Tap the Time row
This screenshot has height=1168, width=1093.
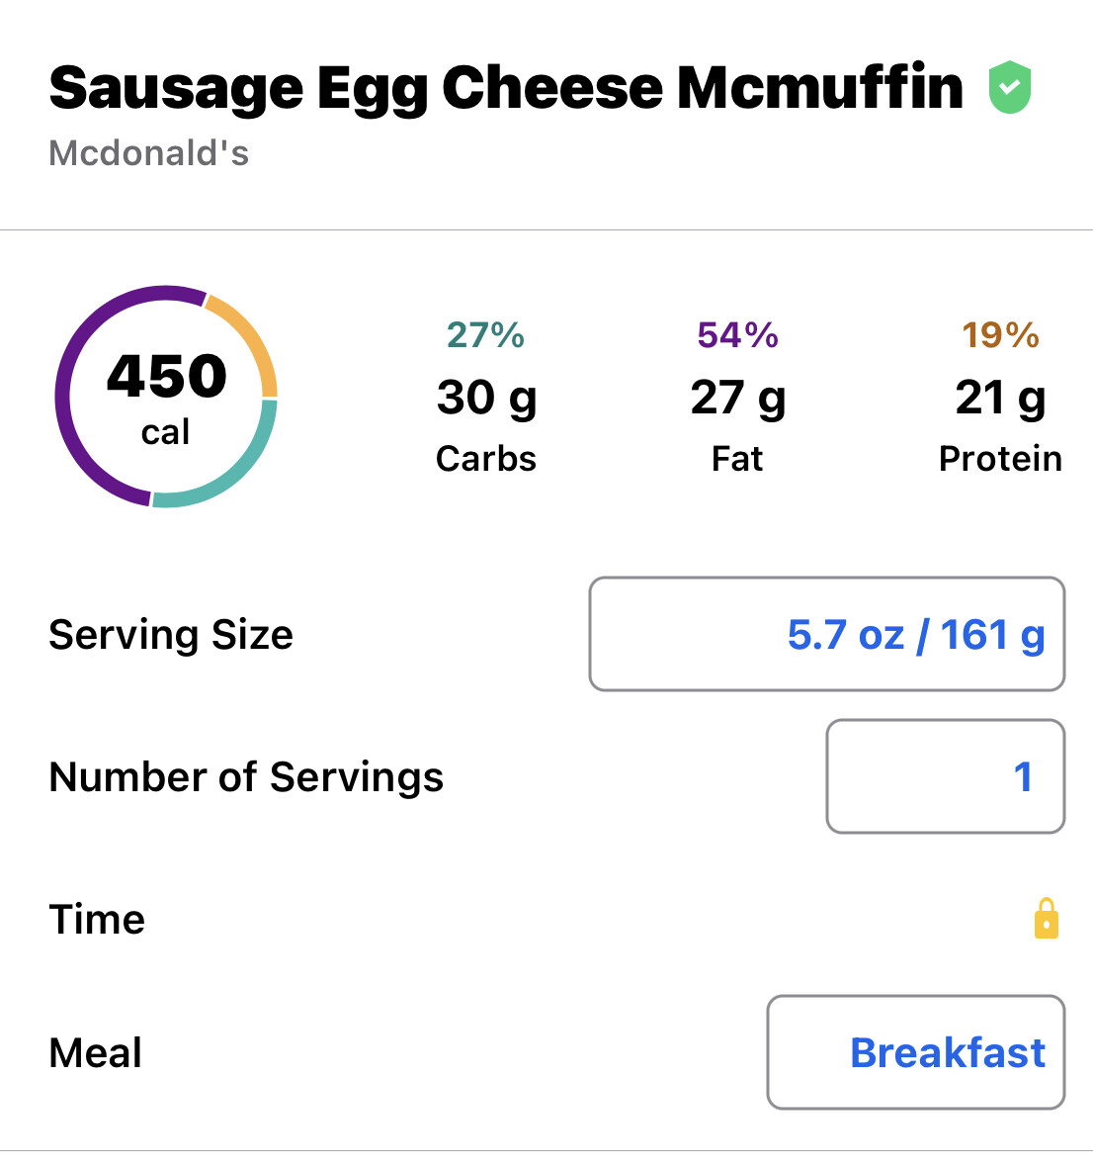[x=546, y=919]
